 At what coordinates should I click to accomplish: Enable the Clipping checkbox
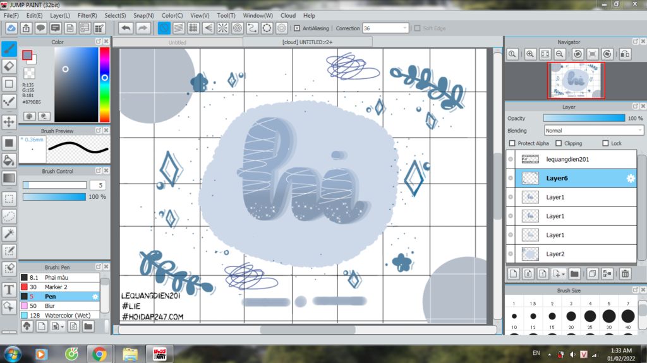[559, 143]
